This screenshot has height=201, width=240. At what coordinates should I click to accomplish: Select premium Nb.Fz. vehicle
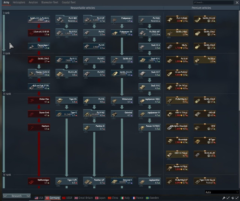177,46
